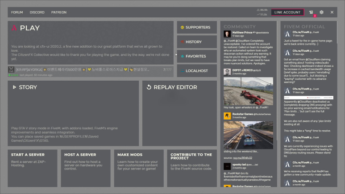Viewport: 345px width, 194px height.
Task: Open the Make Mods card
Action: 139,168
